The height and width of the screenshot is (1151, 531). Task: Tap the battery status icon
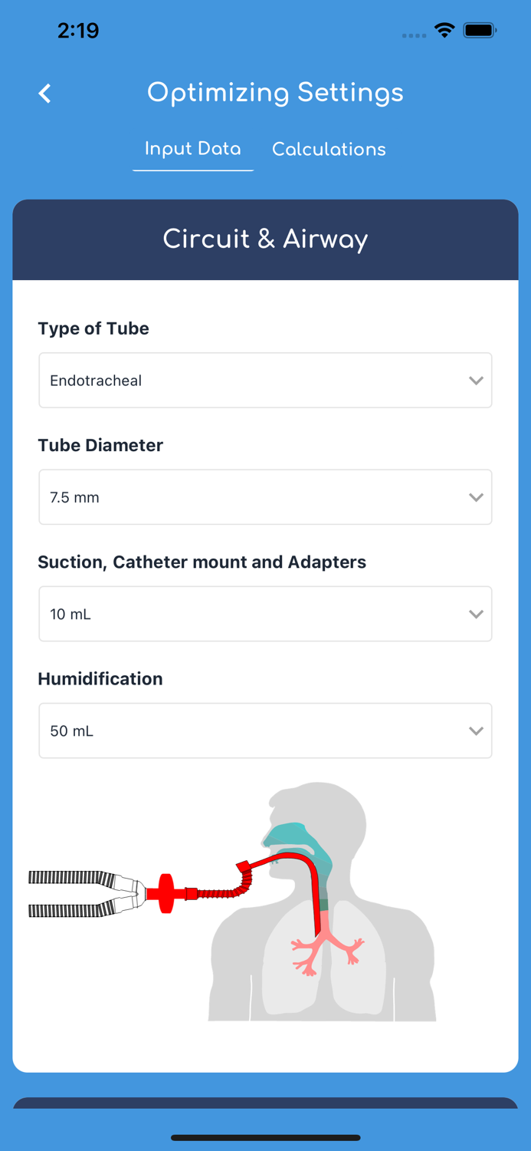click(x=480, y=31)
